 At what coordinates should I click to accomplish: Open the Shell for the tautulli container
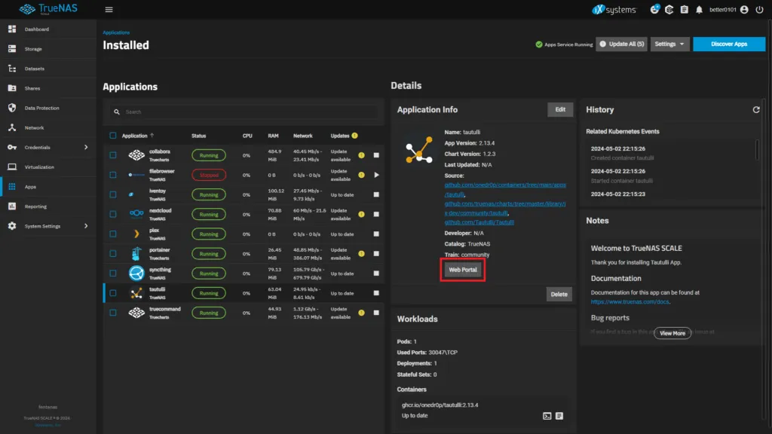click(x=547, y=415)
